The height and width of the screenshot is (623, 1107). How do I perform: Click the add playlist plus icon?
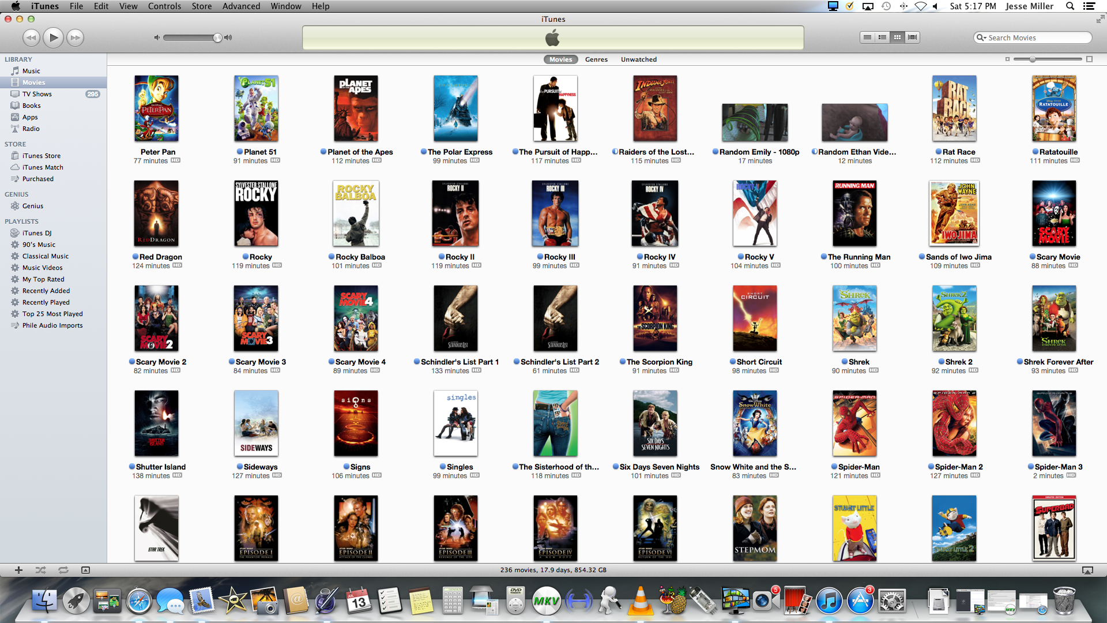click(x=18, y=570)
